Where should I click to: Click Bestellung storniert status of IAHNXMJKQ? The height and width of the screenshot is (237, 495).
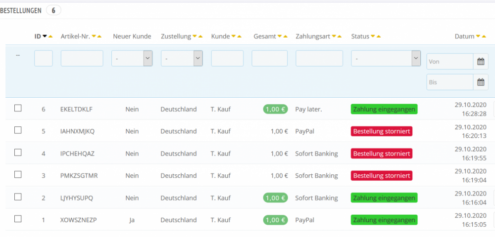coord(382,131)
